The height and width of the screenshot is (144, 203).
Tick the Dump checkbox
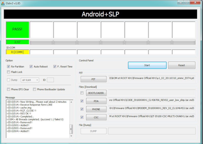coord(8,80)
